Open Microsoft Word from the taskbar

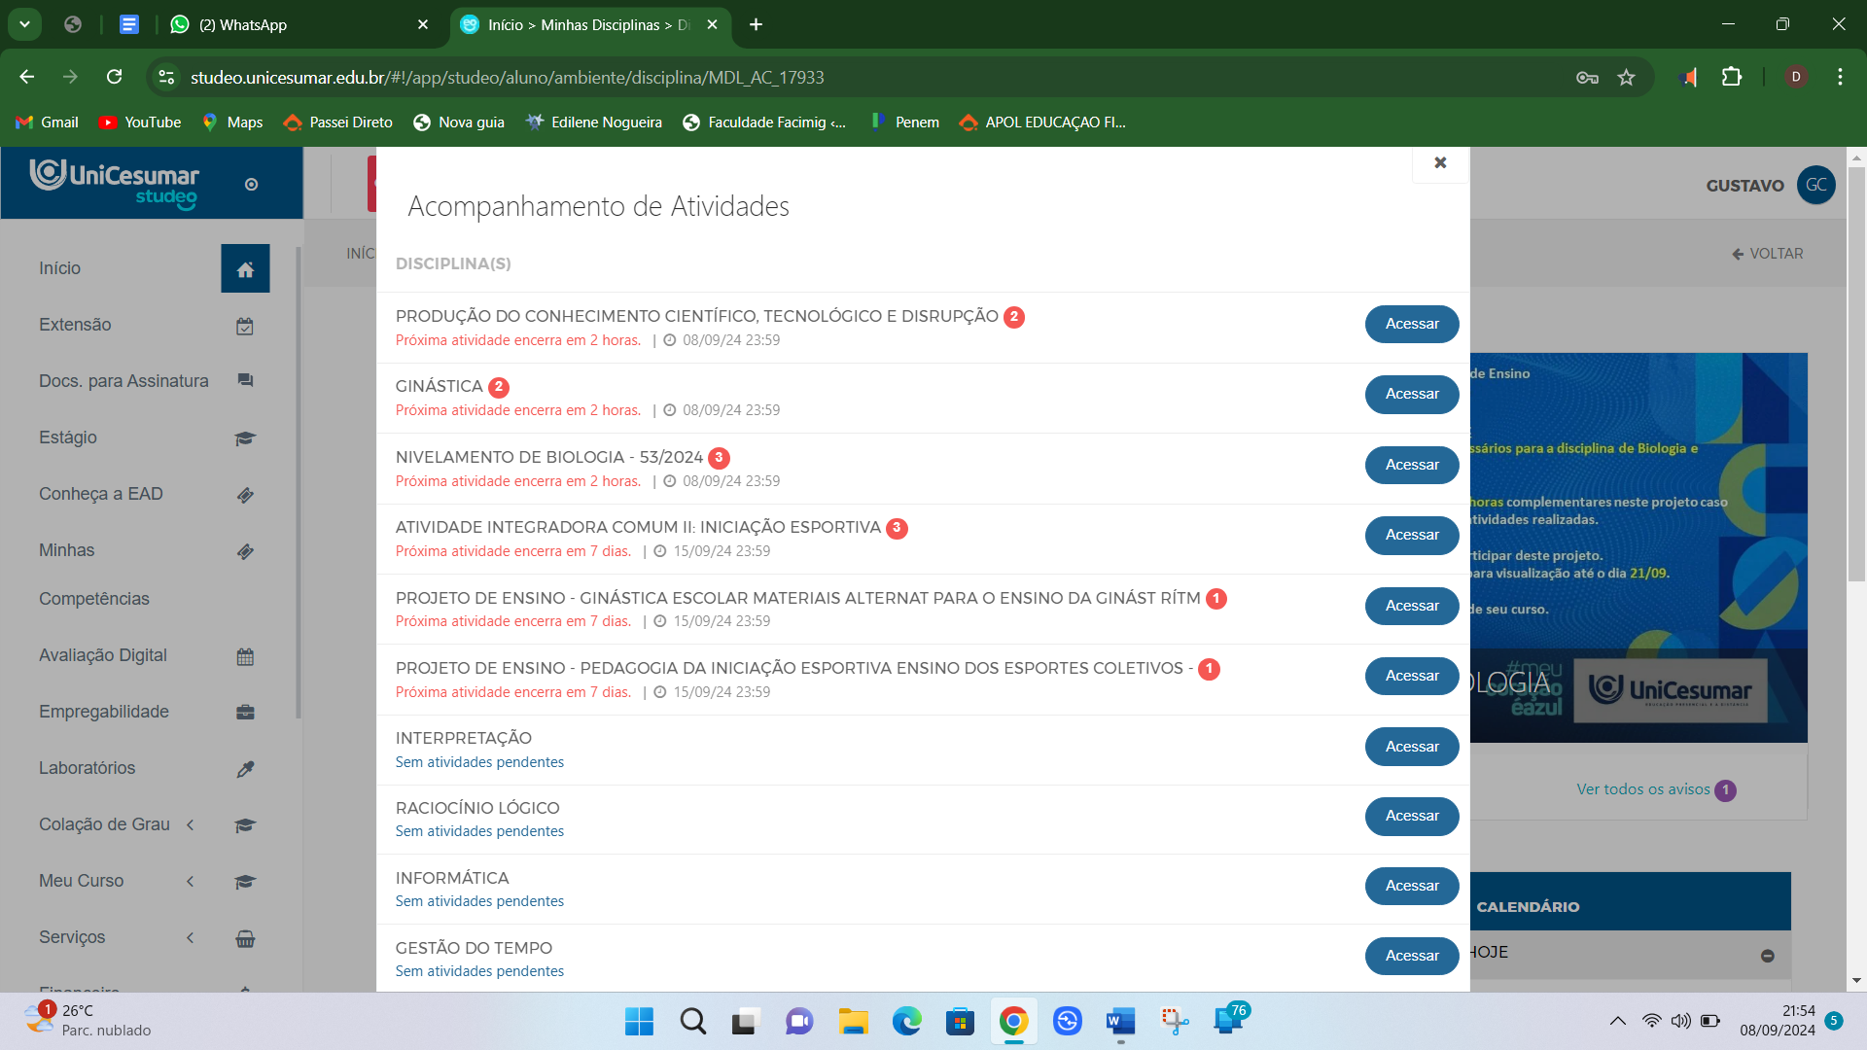[1120, 1022]
